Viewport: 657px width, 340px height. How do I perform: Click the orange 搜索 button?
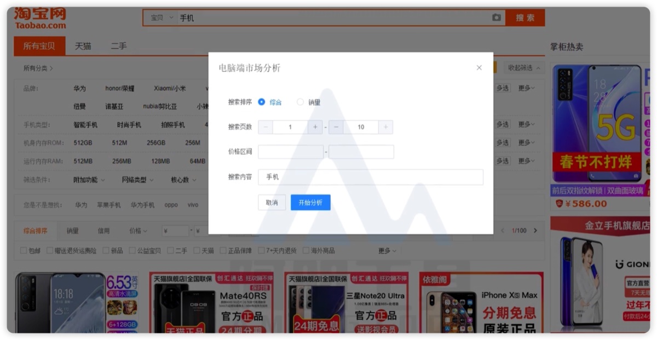525,18
